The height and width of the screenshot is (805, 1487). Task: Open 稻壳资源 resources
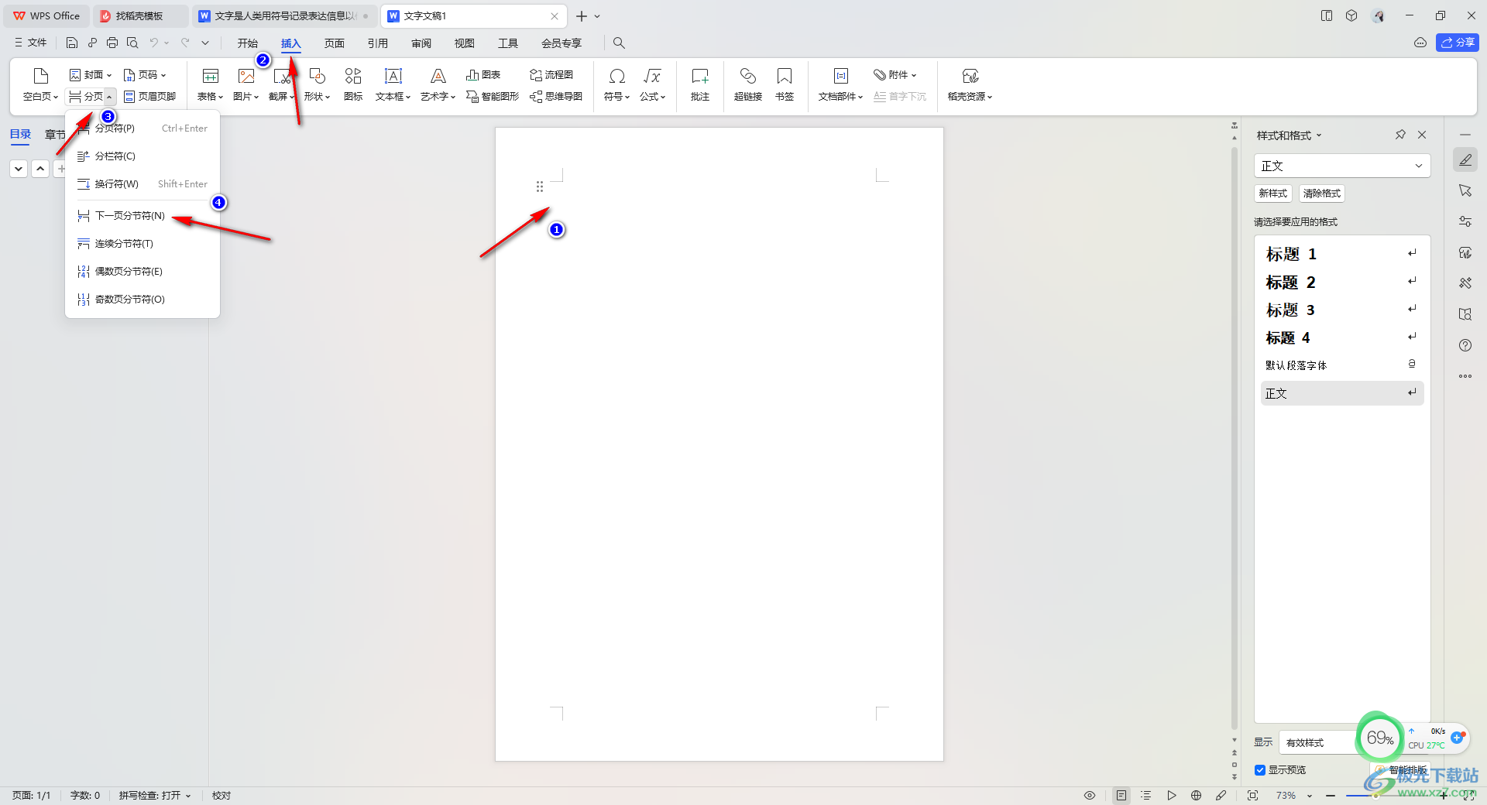click(x=970, y=84)
